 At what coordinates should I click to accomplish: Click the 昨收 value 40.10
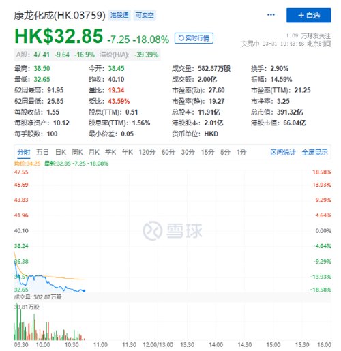116,79
